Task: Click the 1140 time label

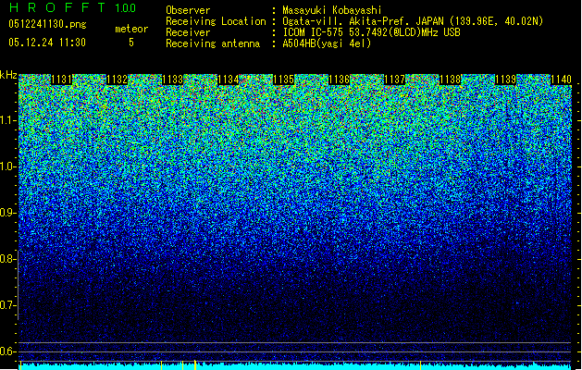Action: (x=562, y=80)
